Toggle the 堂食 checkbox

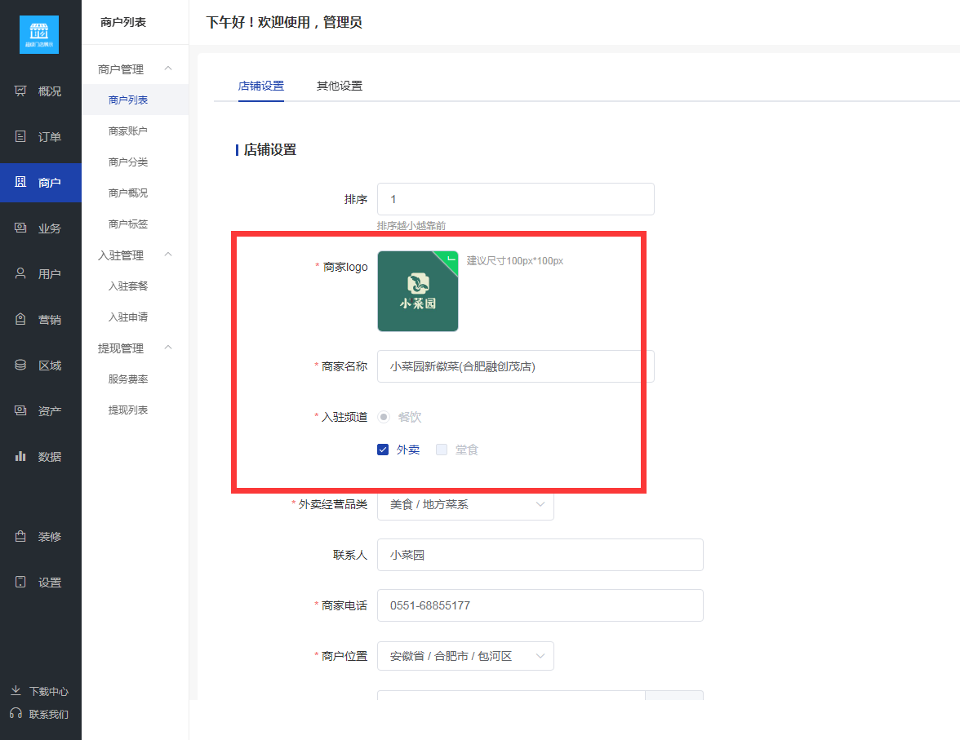pos(442,450)
